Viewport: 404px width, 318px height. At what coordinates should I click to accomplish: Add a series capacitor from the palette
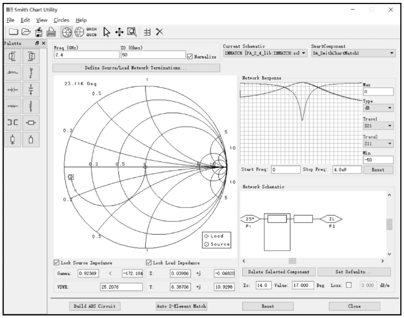(x=13, y=90)
